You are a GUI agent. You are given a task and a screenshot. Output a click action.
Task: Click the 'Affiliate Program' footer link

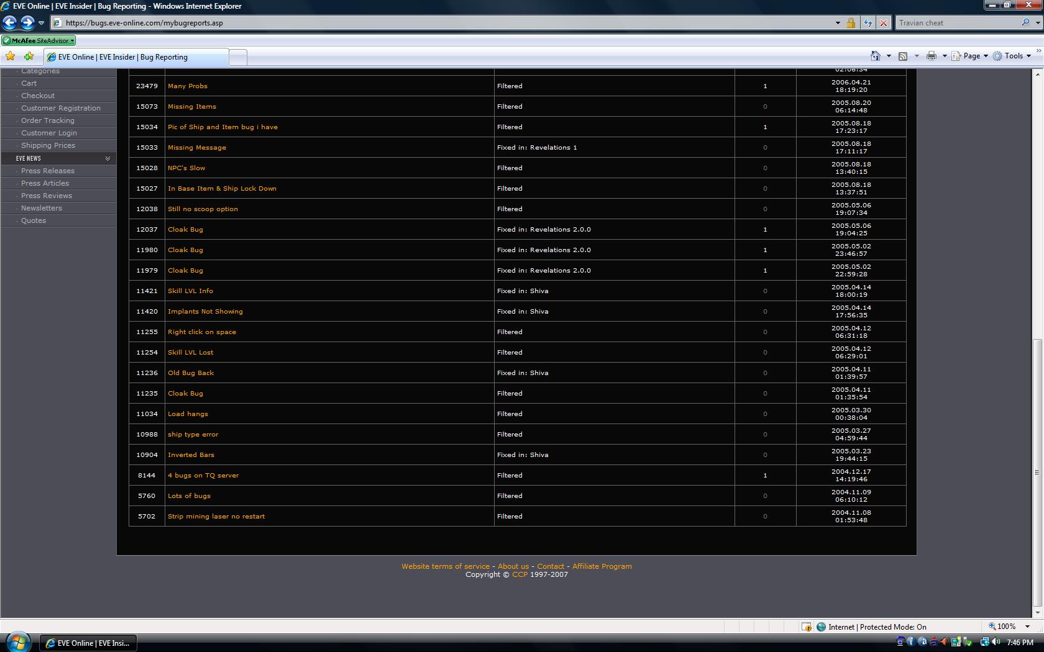tap(602, 566)
